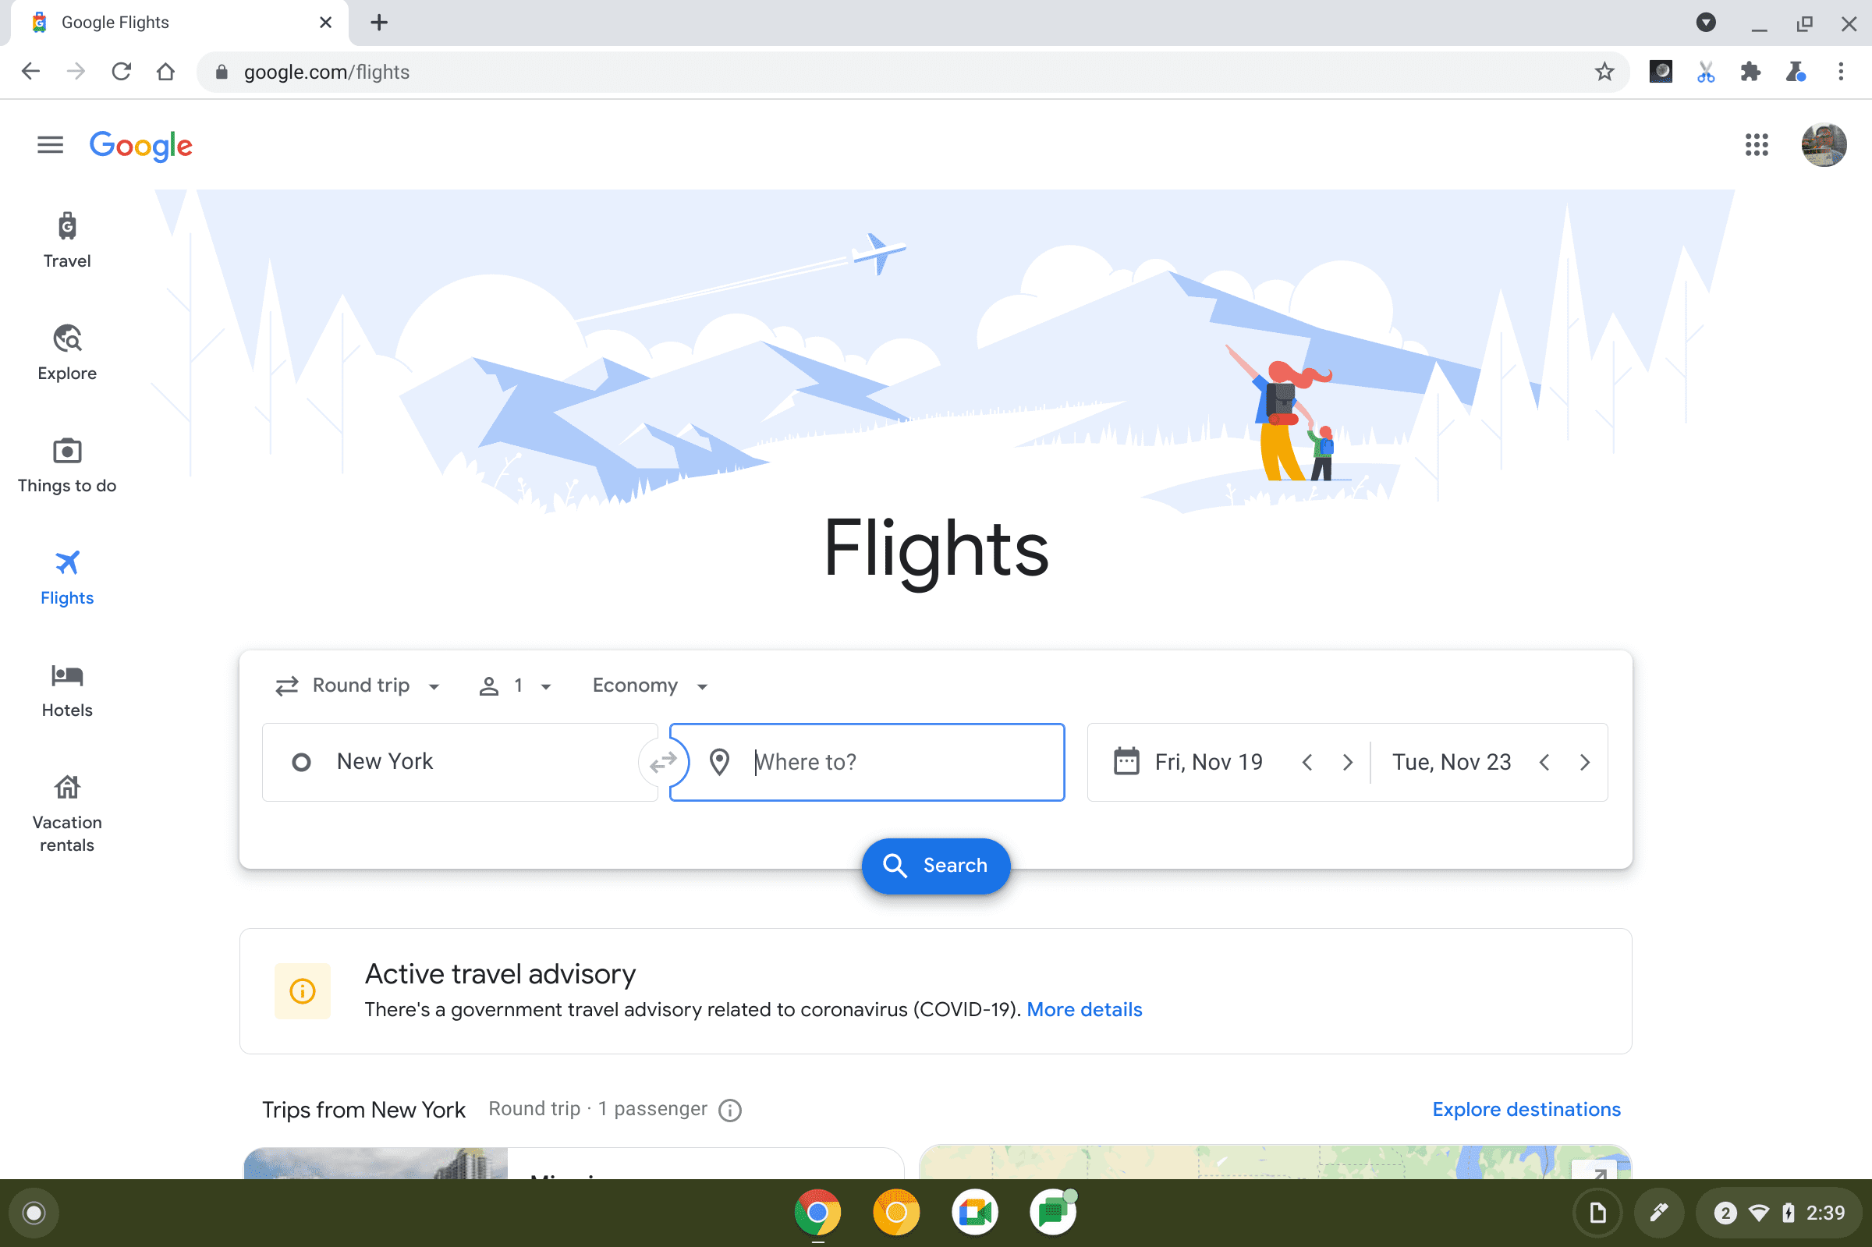Click More details on travel advisory
The height and width of the screenshot is (1247, 1872).
coord(1084,1009)
